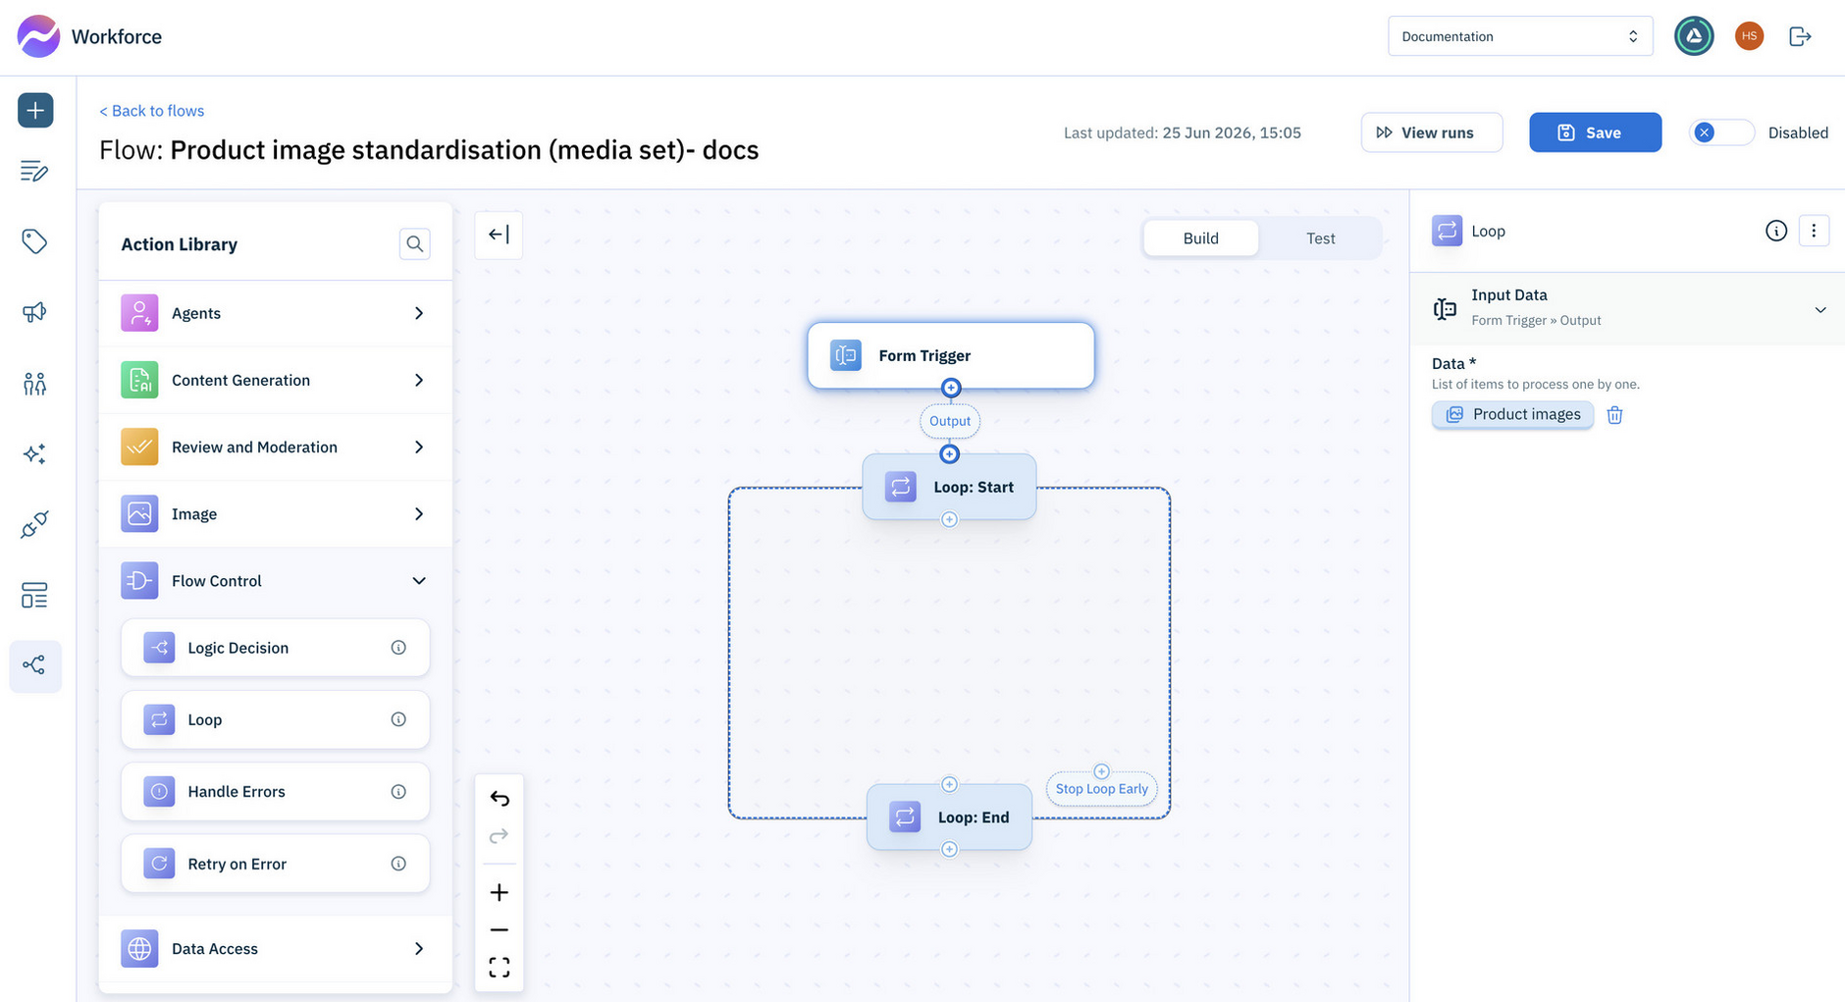The width and height of the screenshot is (1845, 1002).
Task: Add a step above Stop Loop Early
Action: 1101,771
